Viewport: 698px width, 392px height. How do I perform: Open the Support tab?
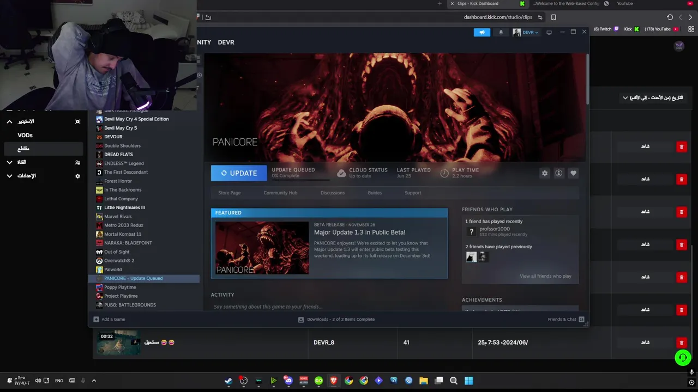(x=413, y=193)
